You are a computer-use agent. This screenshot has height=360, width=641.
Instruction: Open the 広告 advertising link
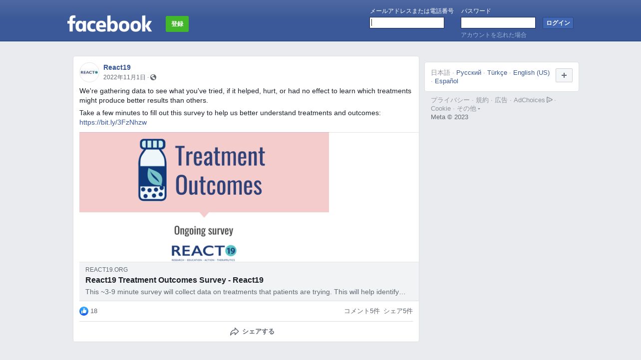click(x=501, y=100)
